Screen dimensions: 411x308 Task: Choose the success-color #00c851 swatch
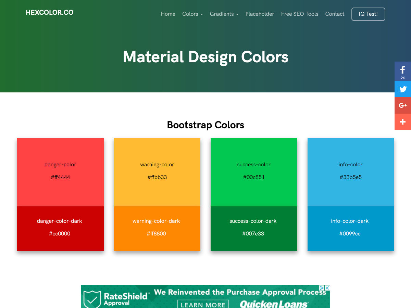[254, 172]
